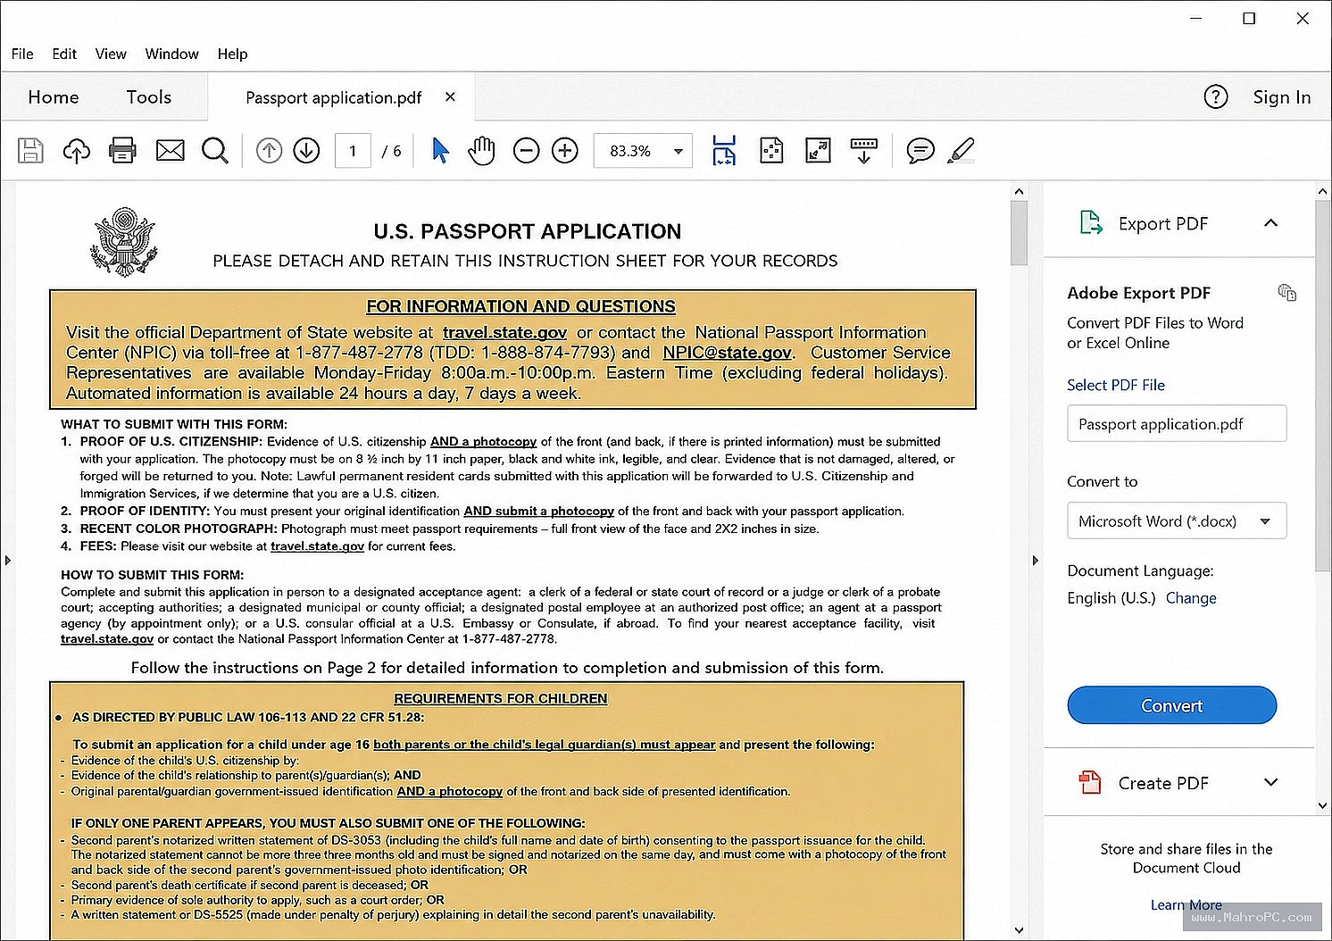Open the View menu

(111, 54)
